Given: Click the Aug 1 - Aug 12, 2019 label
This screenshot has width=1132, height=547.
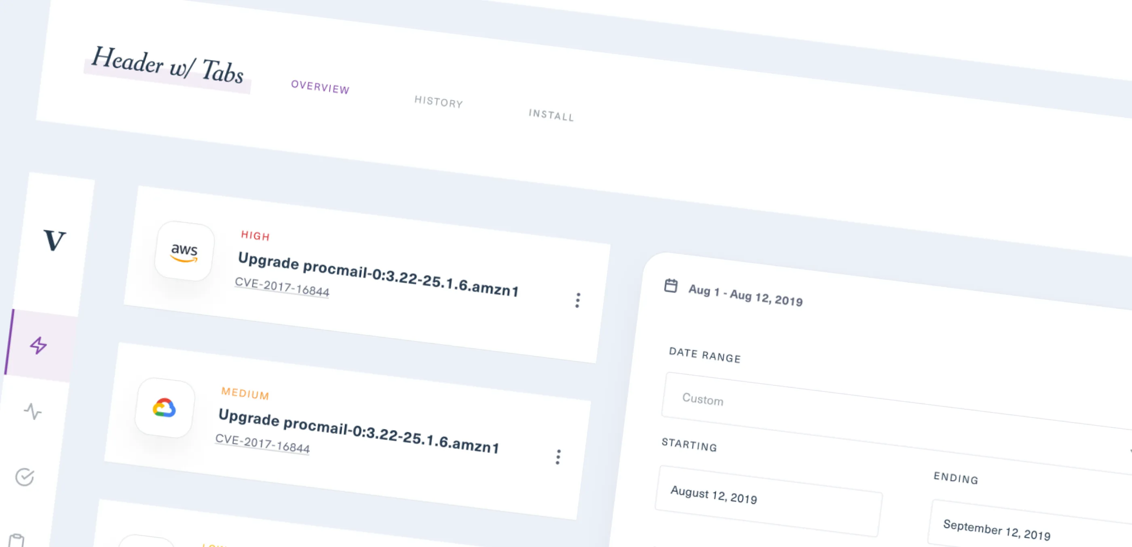Looking at the screenshot, I should [x=746, y=295].
